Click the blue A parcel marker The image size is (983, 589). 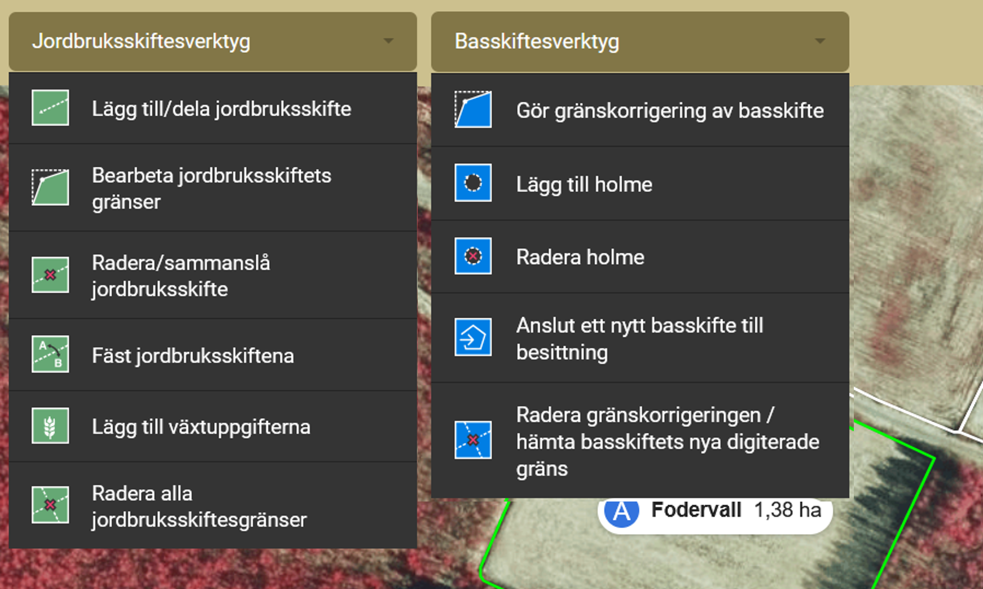(x=621, y=510)
